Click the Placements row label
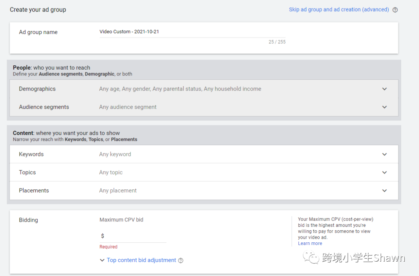Image resolution: width=419 pixels, height=276 pixels. 34,191
